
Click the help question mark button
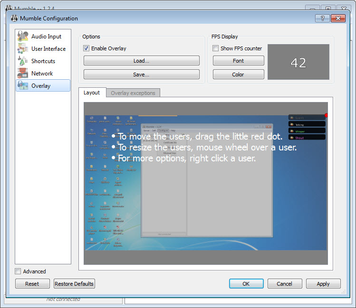322,18
